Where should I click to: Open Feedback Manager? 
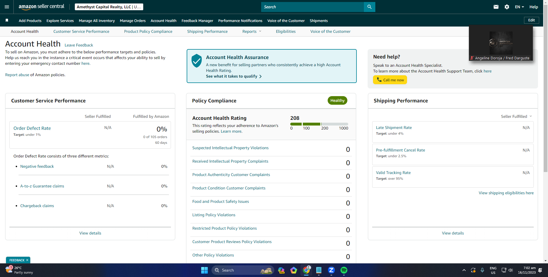(197, 21)
